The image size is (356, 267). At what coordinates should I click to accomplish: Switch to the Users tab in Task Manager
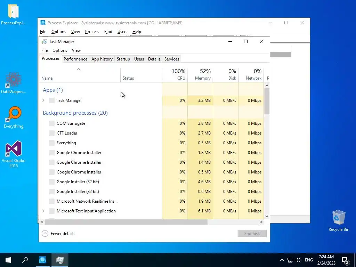(139, 59)
